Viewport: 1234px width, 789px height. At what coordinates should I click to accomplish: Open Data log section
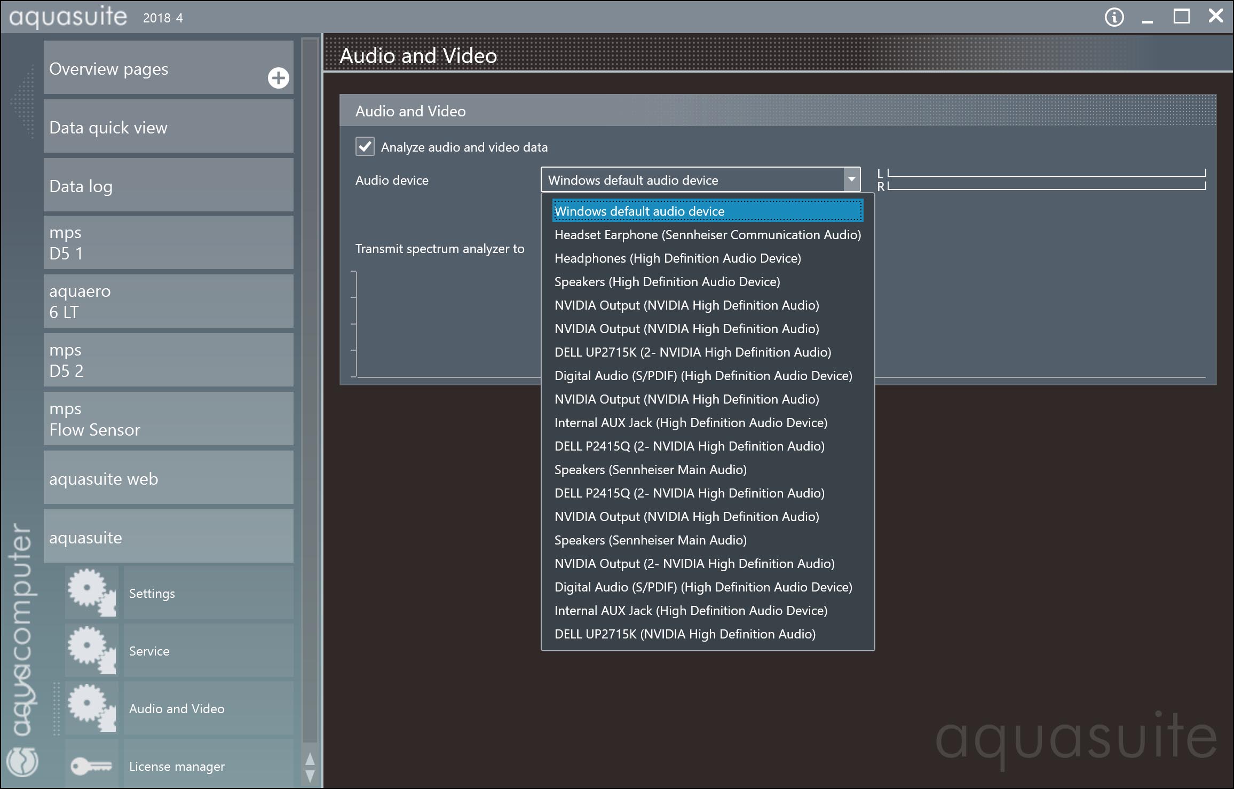[x=169, y=185]
